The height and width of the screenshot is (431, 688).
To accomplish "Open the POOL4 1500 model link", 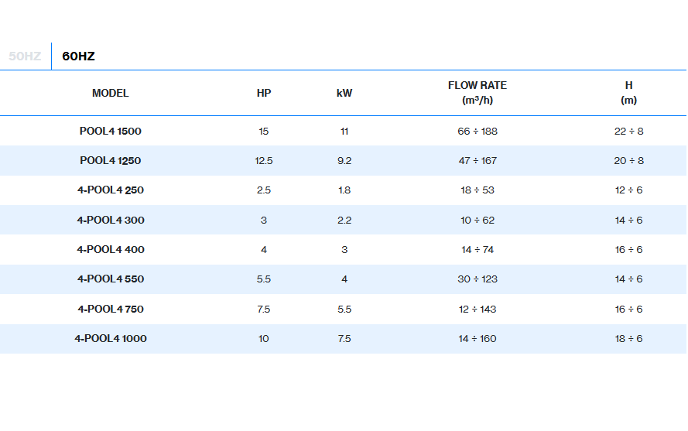I will coord(111,132).
